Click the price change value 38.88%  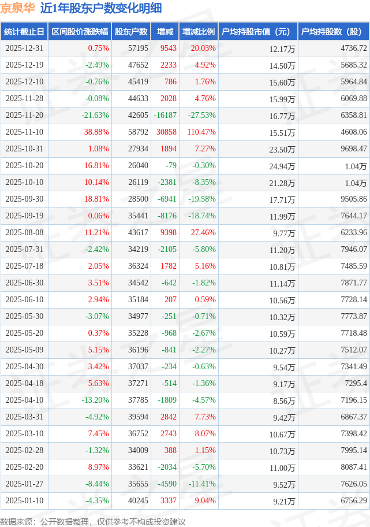pos(96,132)
